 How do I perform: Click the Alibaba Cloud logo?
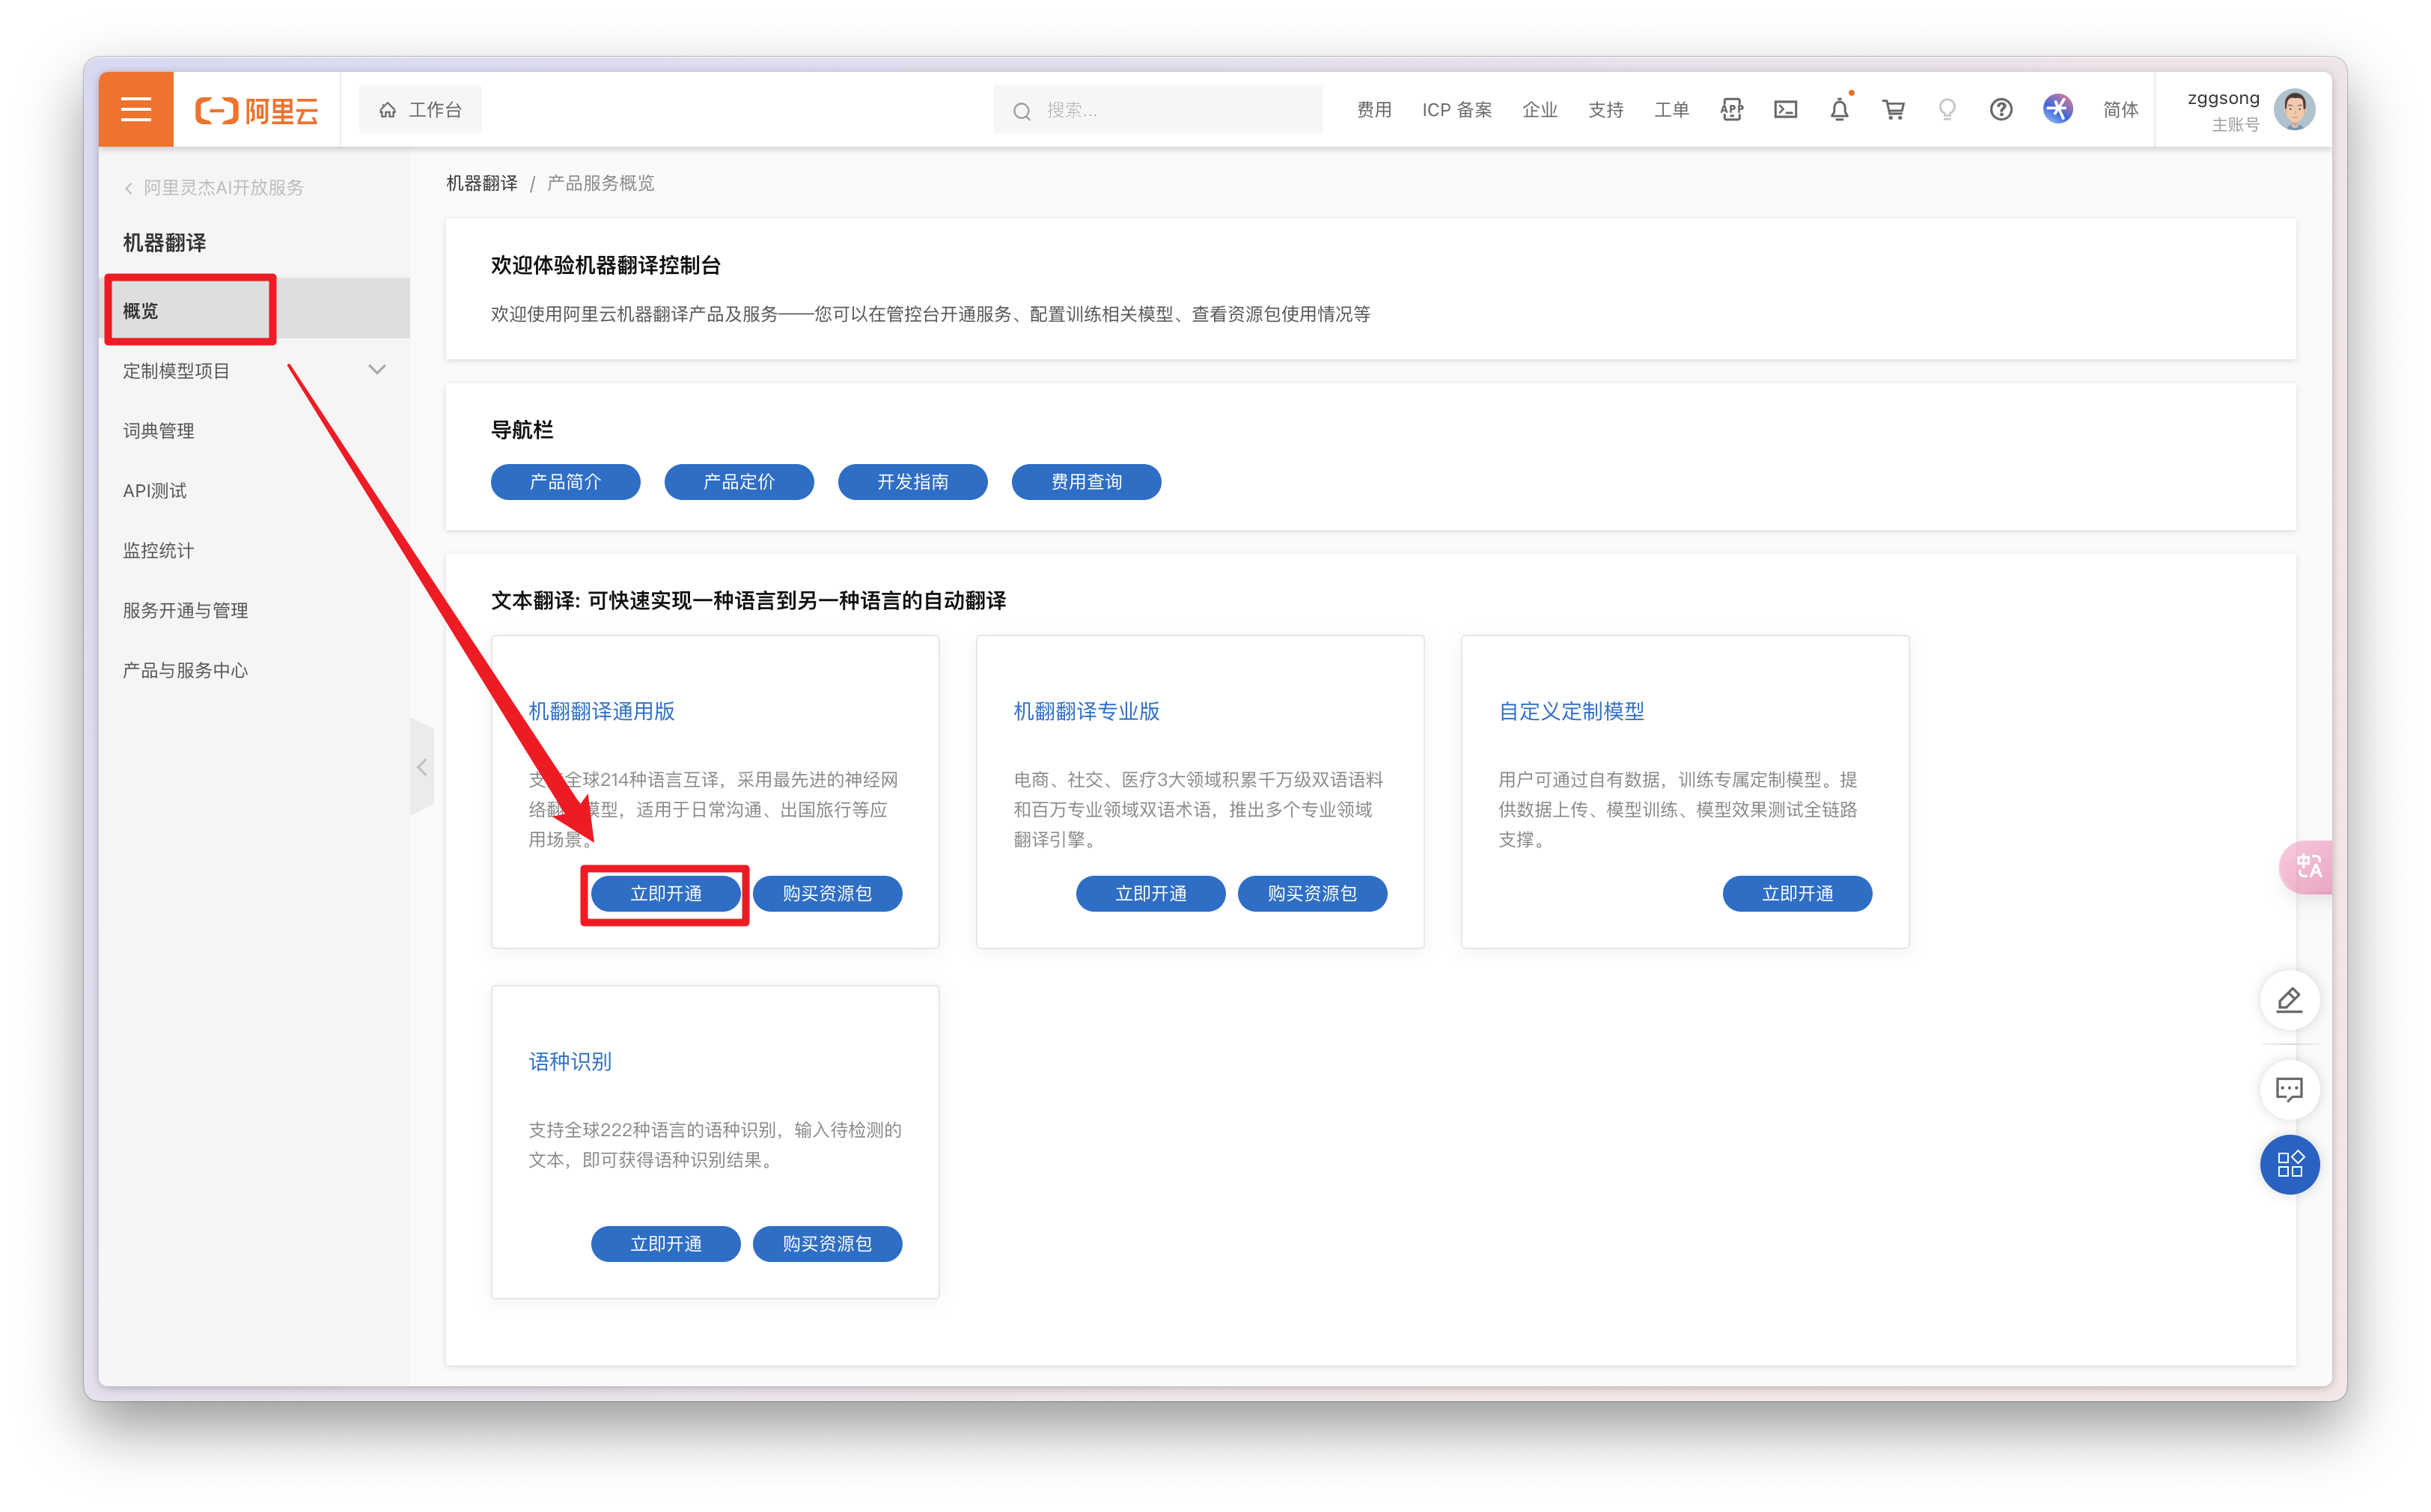(x=257, y=110)
